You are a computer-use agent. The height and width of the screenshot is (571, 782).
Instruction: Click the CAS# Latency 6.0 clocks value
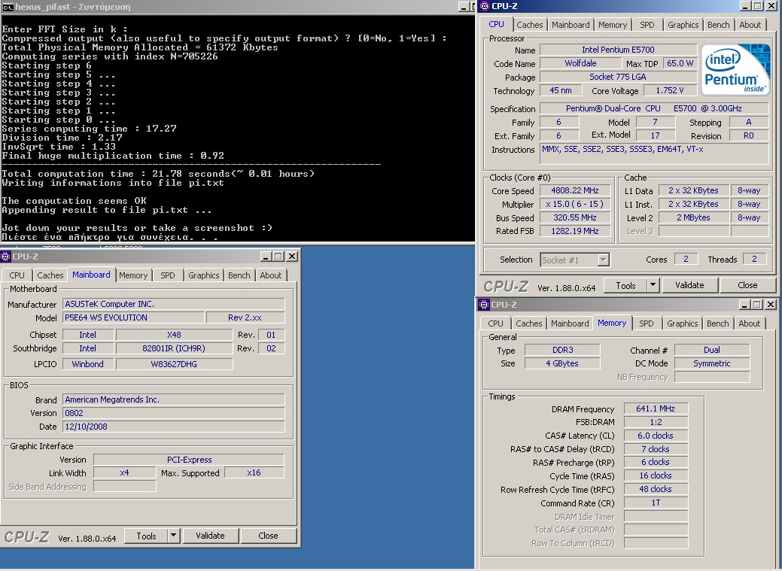pyautogui.click(x=656, y=436)
